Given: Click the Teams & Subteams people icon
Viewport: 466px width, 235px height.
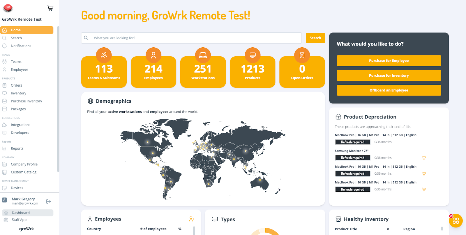Looking at the screenshot, I should [104, 55].
